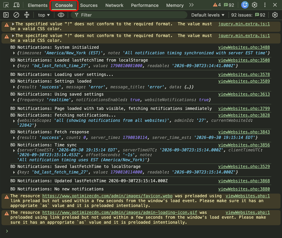This screenshot has width=282, height=238.
Task: Open console settings gear icon
Action: pos(275,15)
